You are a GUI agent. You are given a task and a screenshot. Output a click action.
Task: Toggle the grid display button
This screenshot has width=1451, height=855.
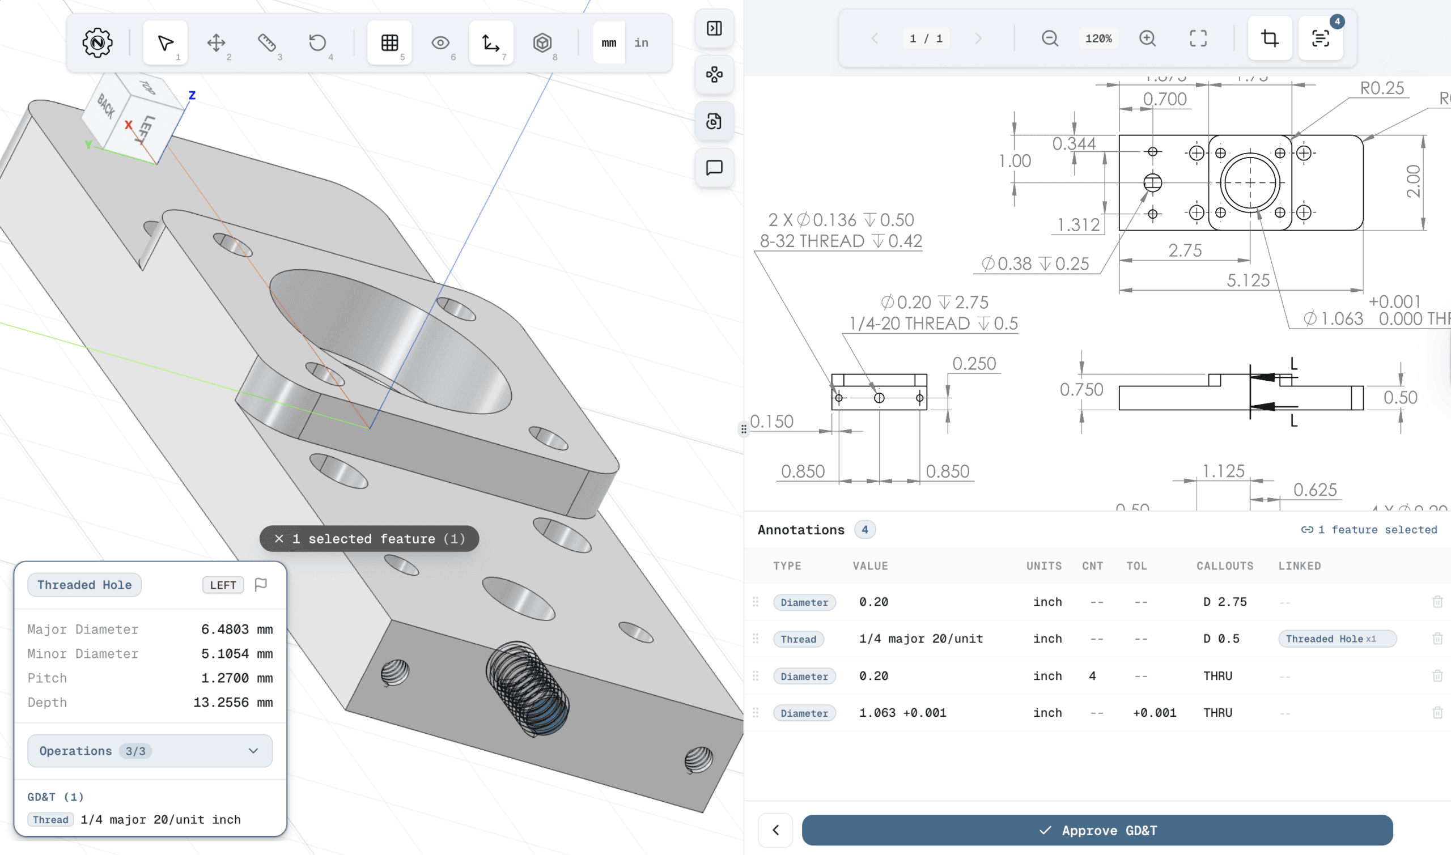click(x=389, y=42)
